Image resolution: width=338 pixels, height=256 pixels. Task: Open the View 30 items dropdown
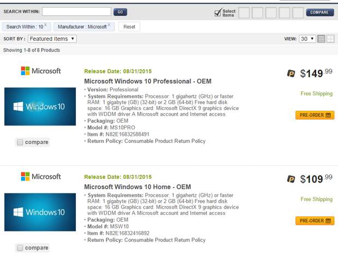point(307,39)
